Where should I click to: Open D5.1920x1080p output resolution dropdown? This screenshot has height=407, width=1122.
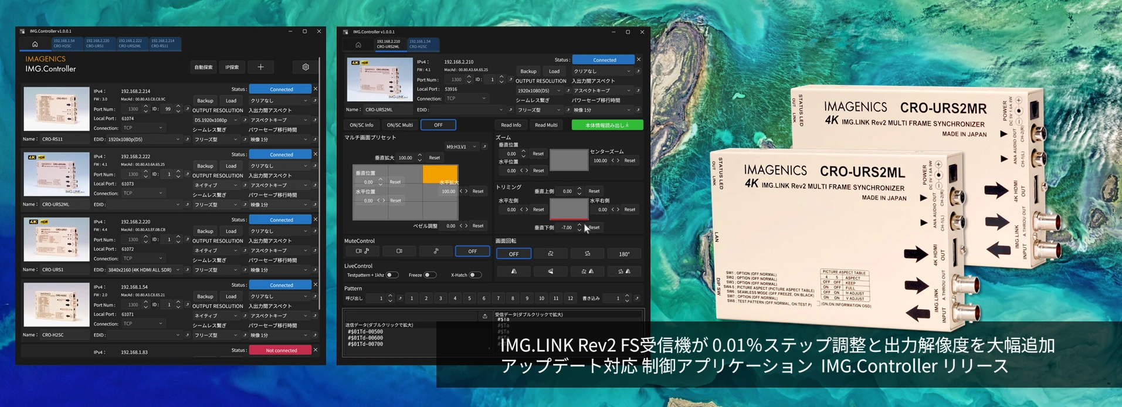(216, 120)
